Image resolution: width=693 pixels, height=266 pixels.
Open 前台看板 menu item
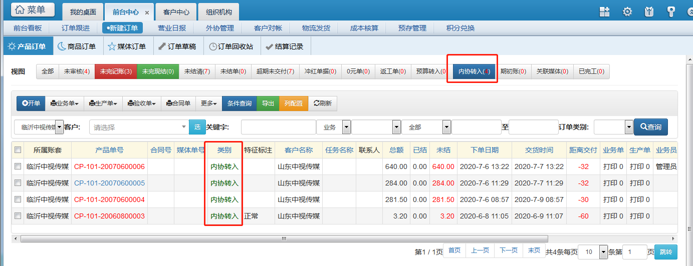(28, 28)
